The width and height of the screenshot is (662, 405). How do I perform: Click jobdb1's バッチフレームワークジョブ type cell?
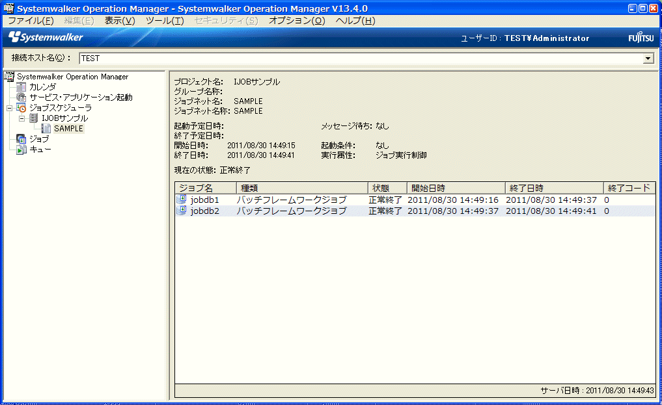point(292,200)
